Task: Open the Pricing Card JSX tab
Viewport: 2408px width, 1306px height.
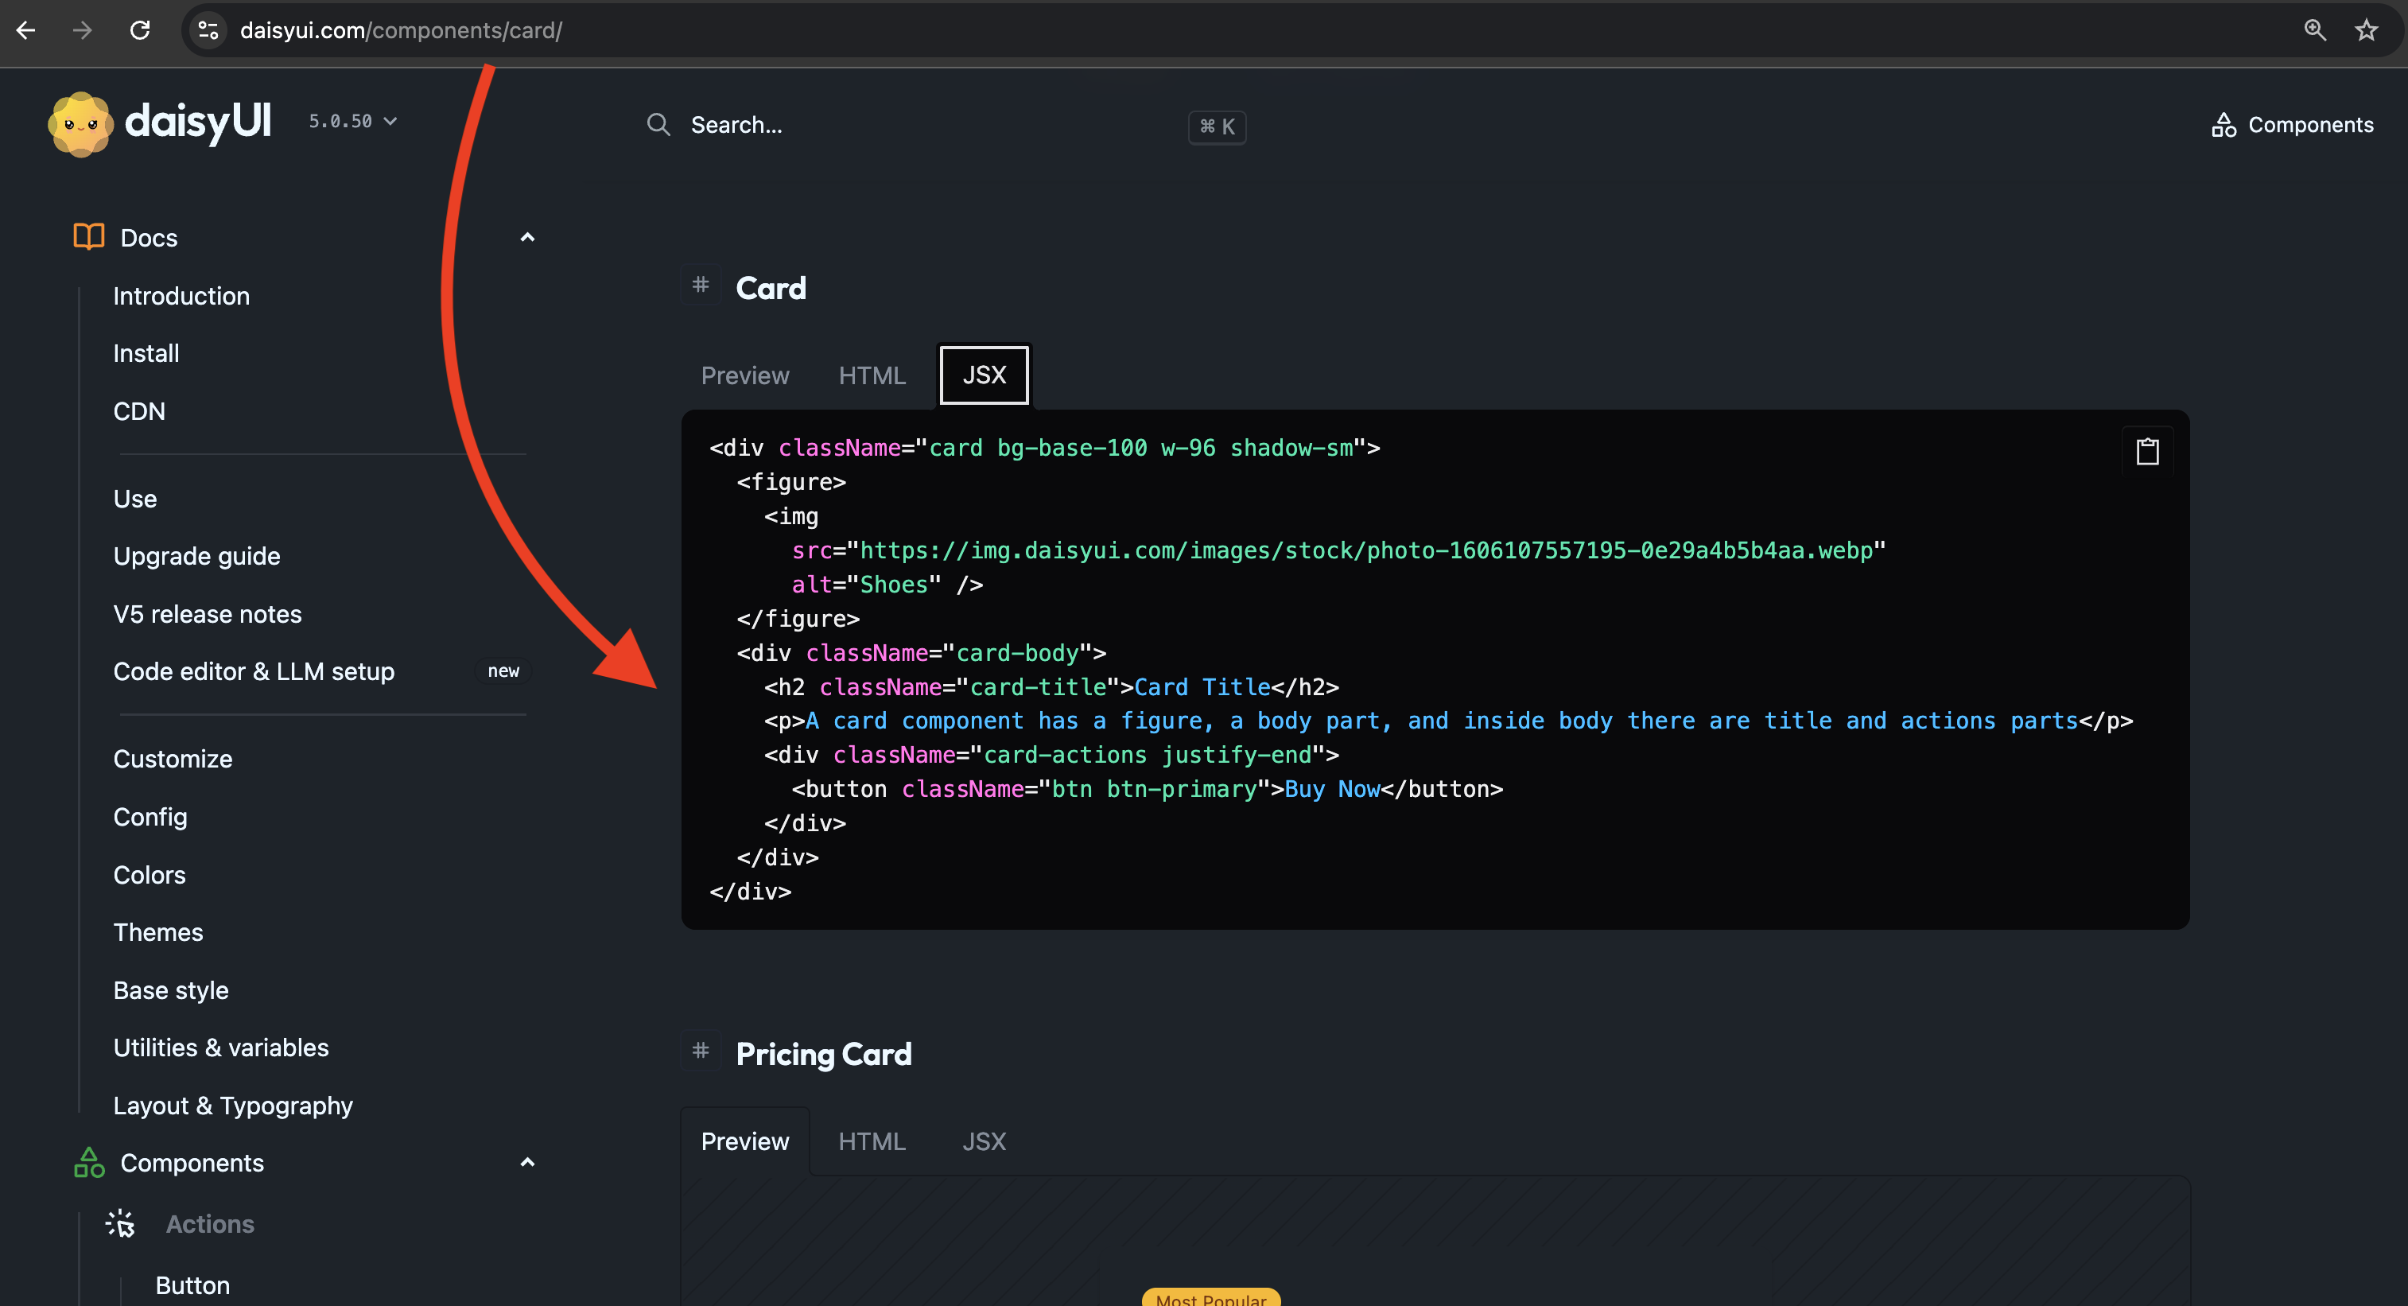Action: point(985,1141)
